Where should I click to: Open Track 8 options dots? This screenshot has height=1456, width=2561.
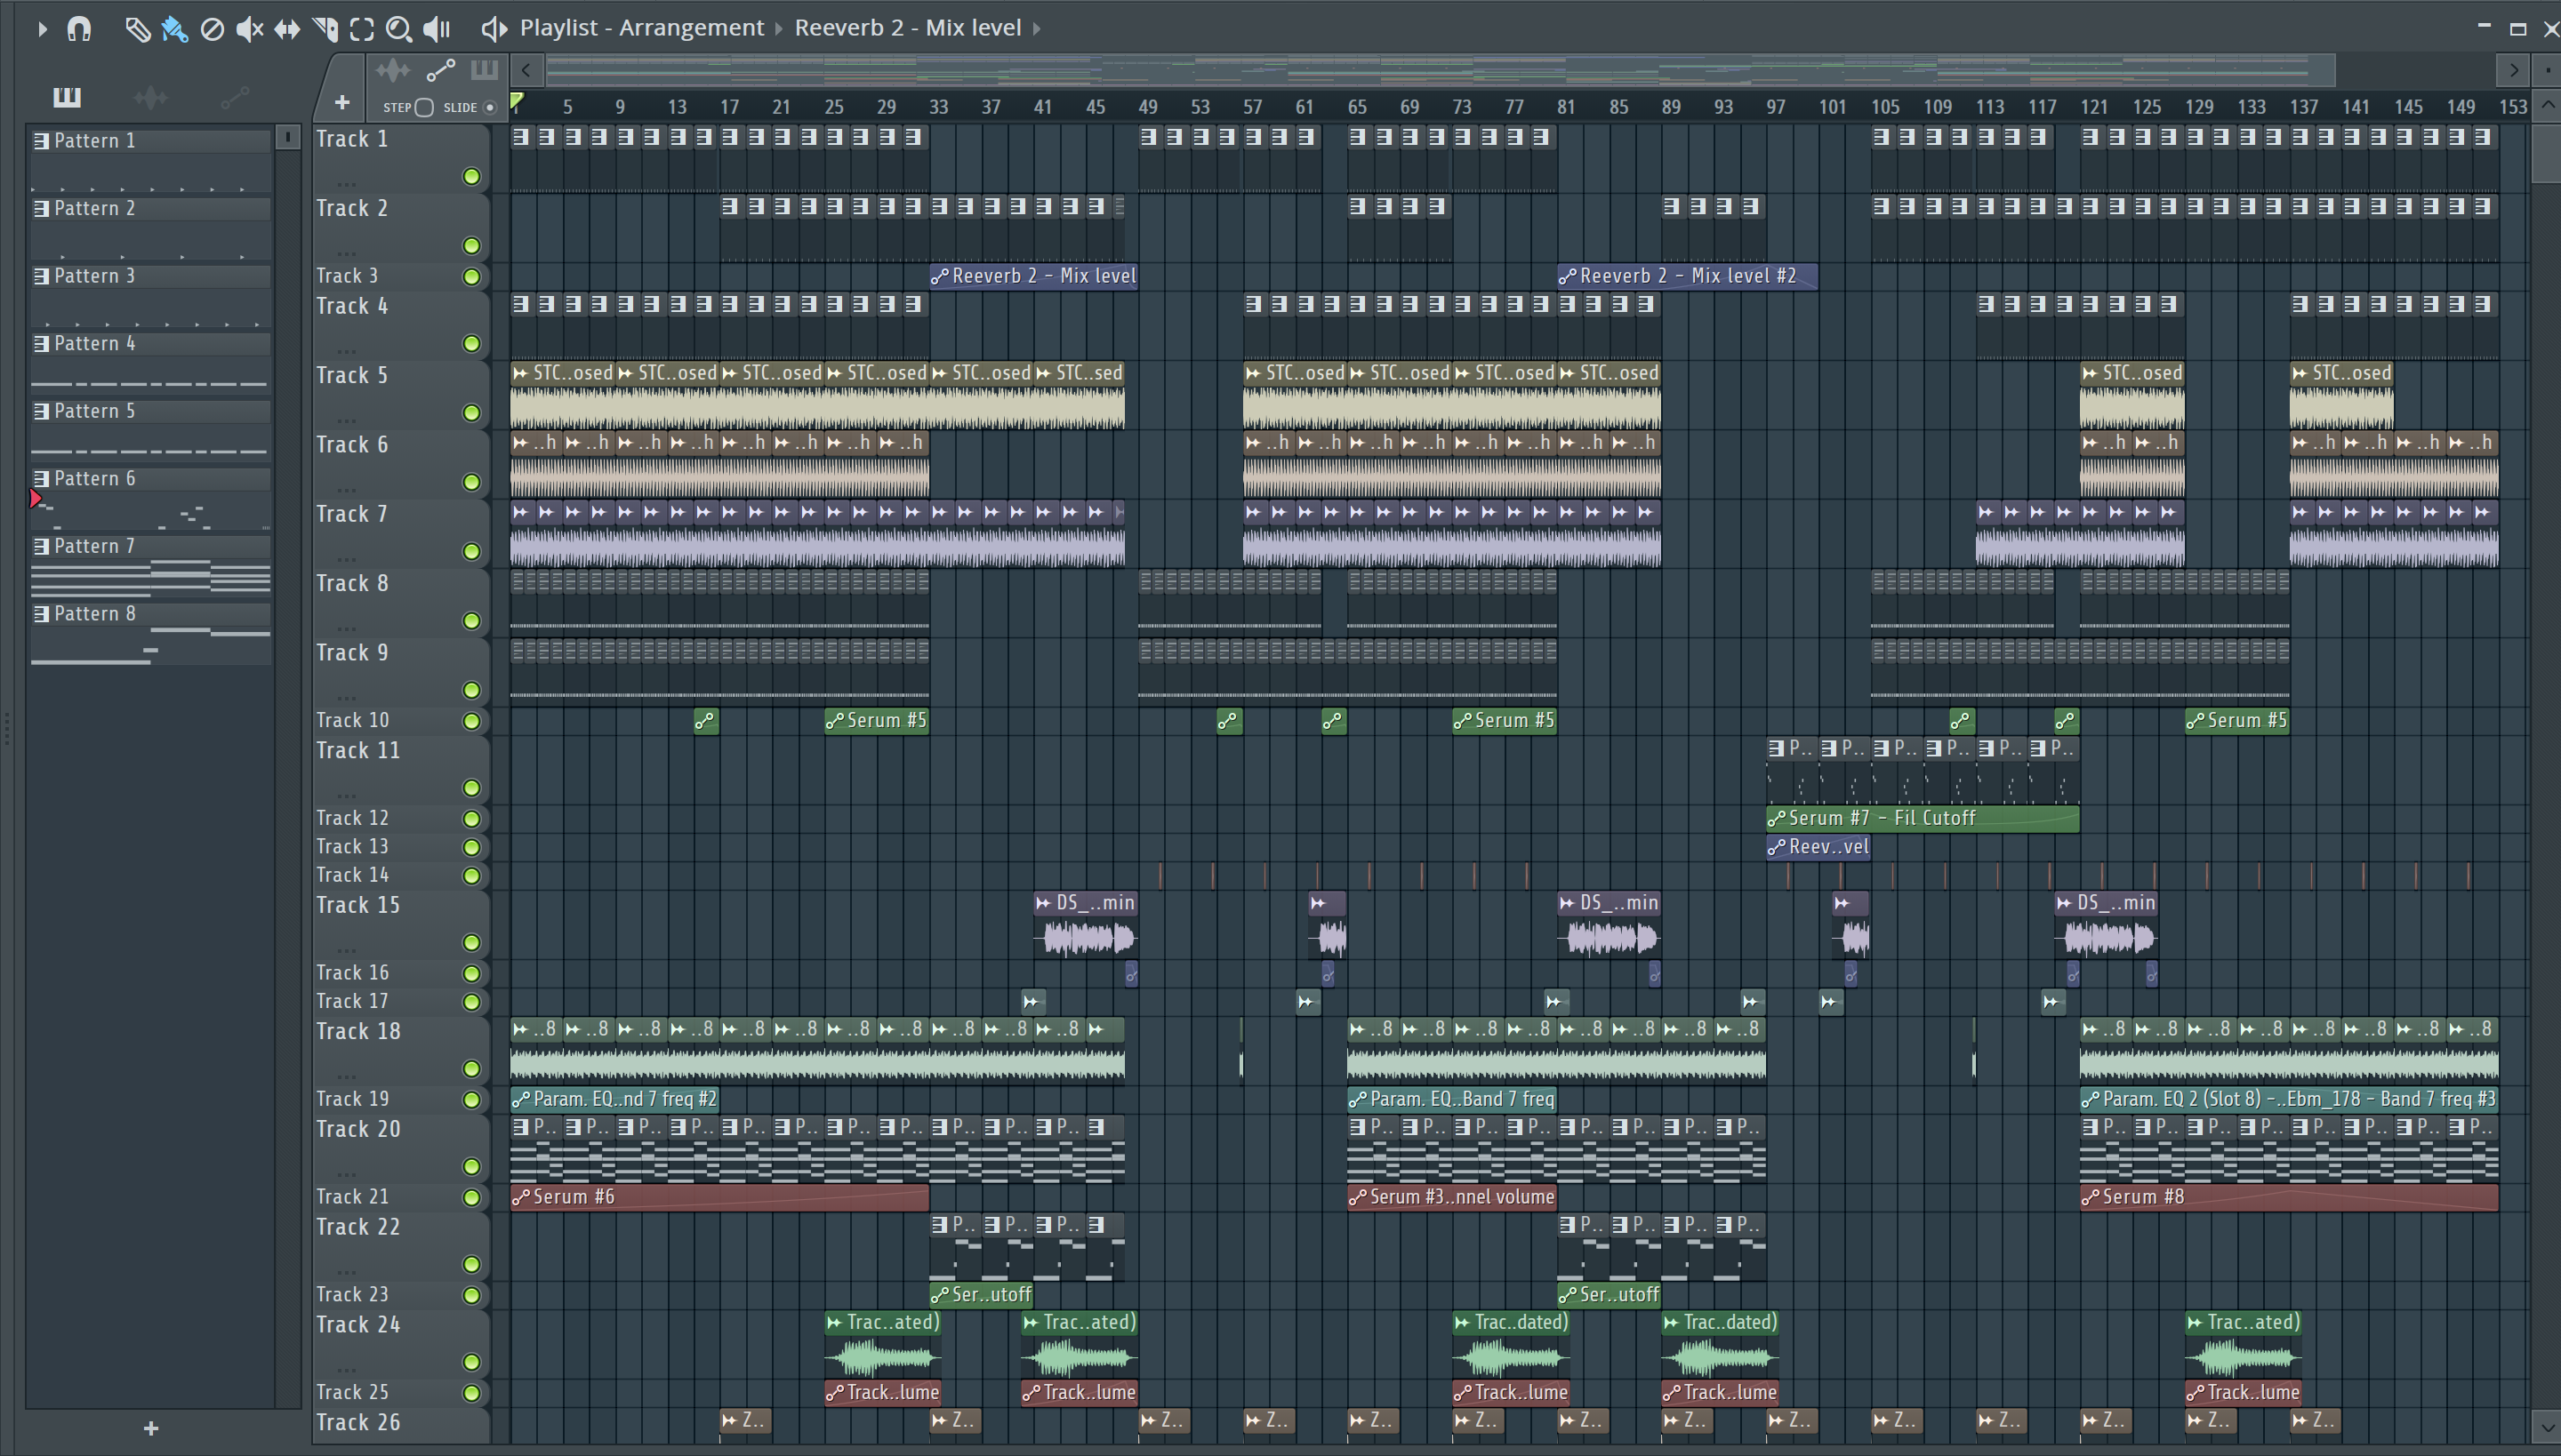[346, 628]
